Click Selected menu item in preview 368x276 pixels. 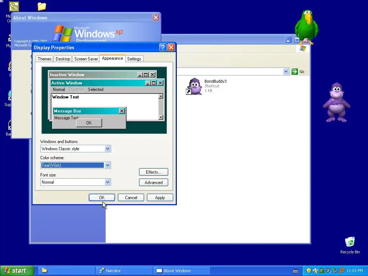coord(96,89)
